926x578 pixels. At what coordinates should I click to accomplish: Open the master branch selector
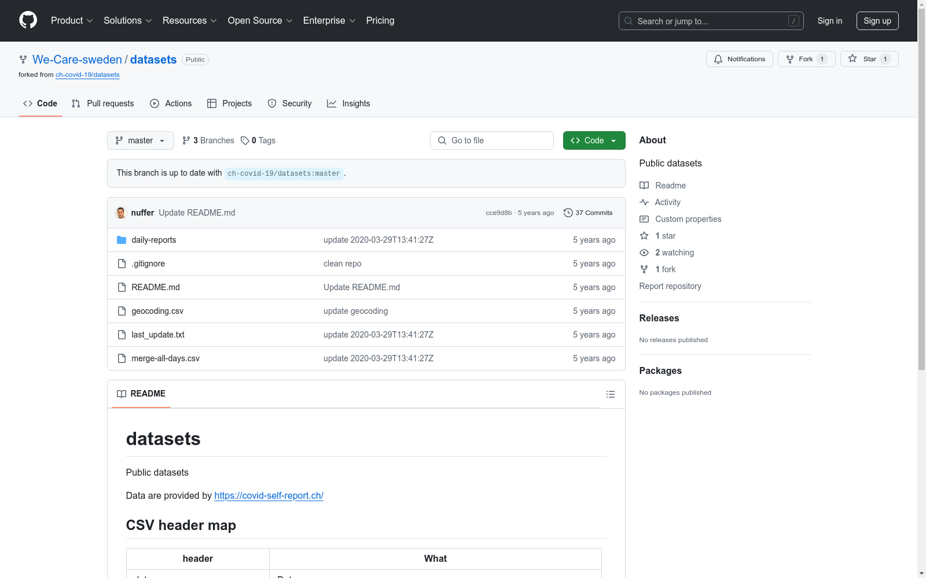(141, 140)
